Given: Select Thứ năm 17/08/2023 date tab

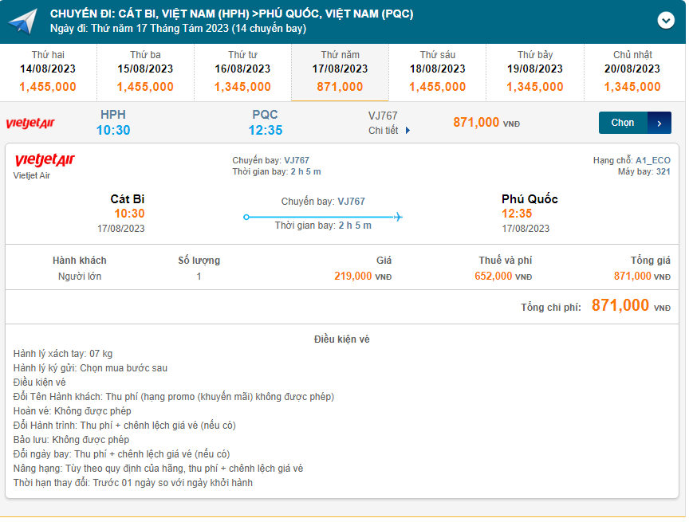Looking at the screenshot, I should click(340, 72).
